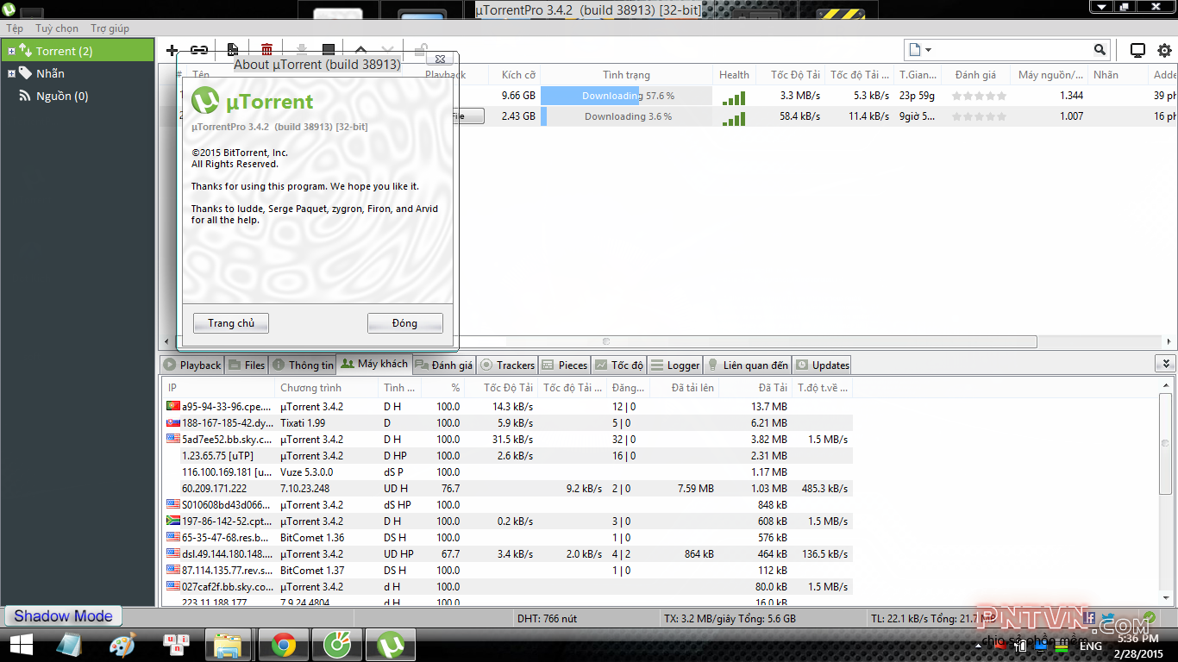Click the Stop Torrent square icon

pos(329,50)
